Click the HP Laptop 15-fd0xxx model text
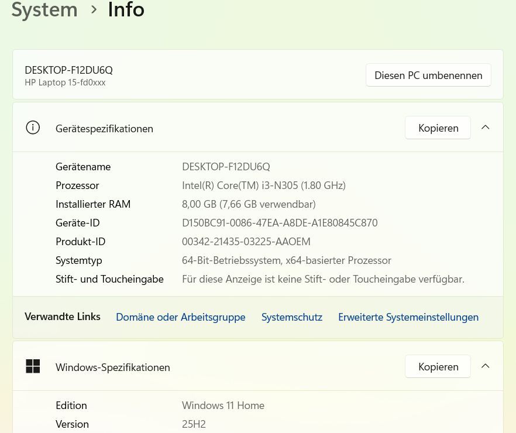The height and width of the screenshot is (433, 516). click(65, 83)
